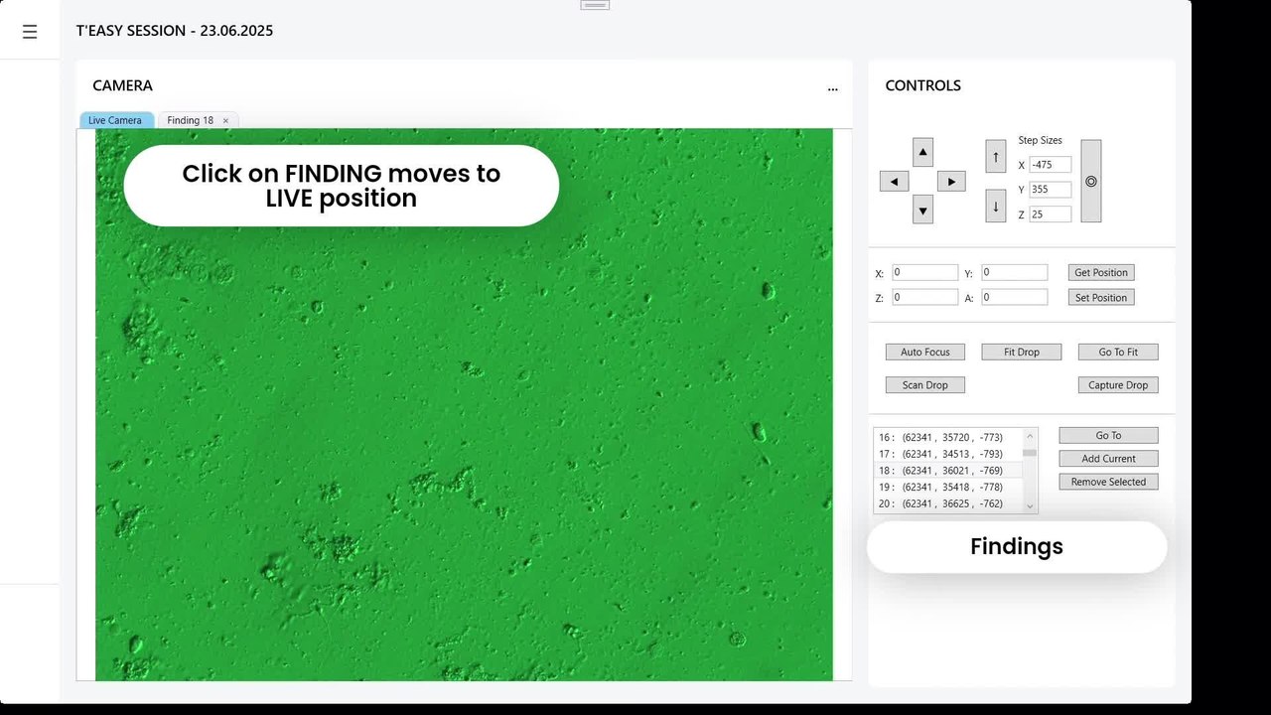Click the Go To button
Screen dimensions: 1271x715
1108,435
